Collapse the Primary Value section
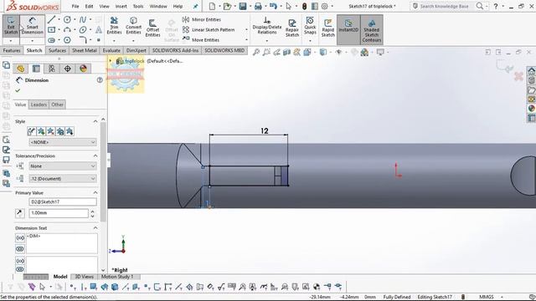Image resolution: width=536 pixels, height=301 pixels. pos(95,193)
